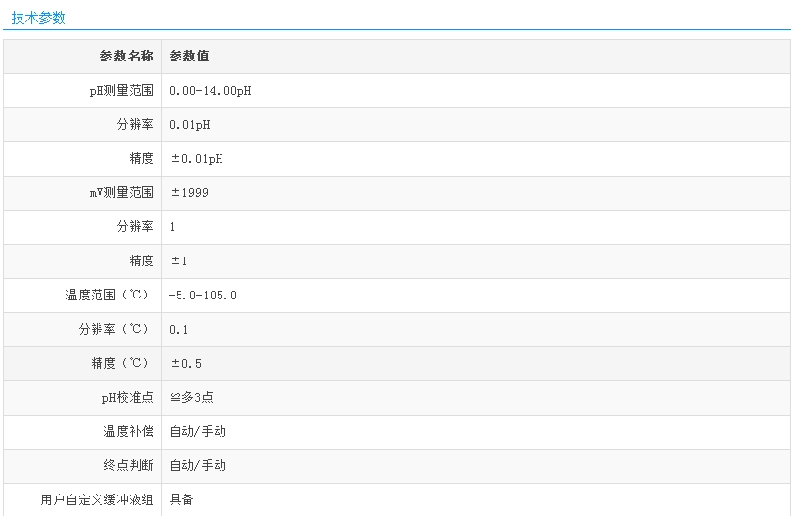
Task: Click the 分辨率（℃） row label
Action: coord(116,330)
